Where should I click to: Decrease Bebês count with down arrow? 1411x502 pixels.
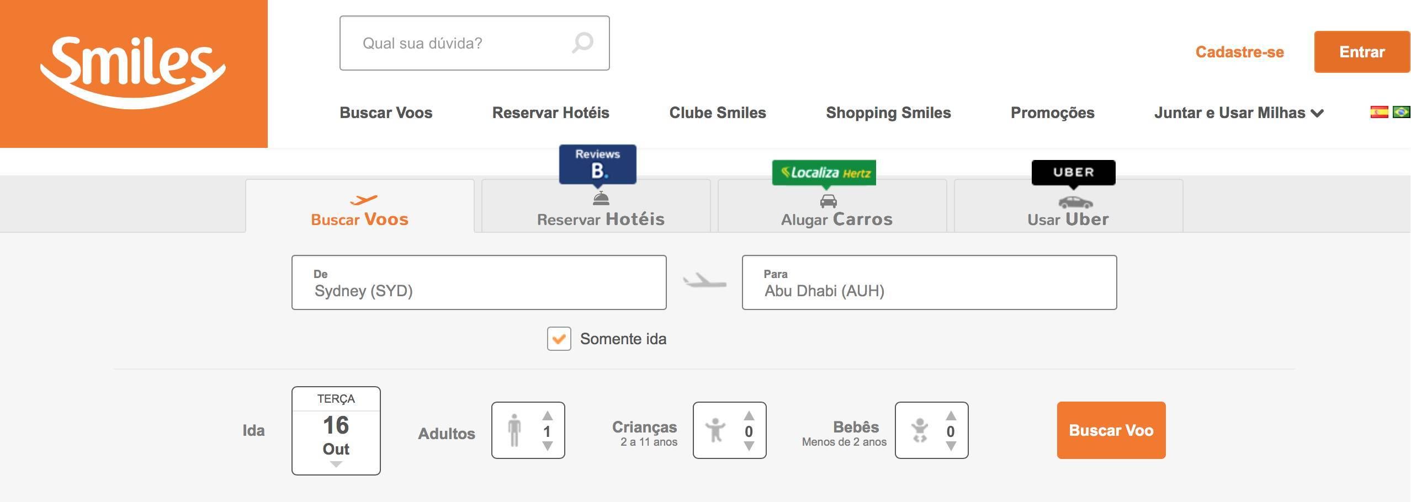click(x=951, y=446)
